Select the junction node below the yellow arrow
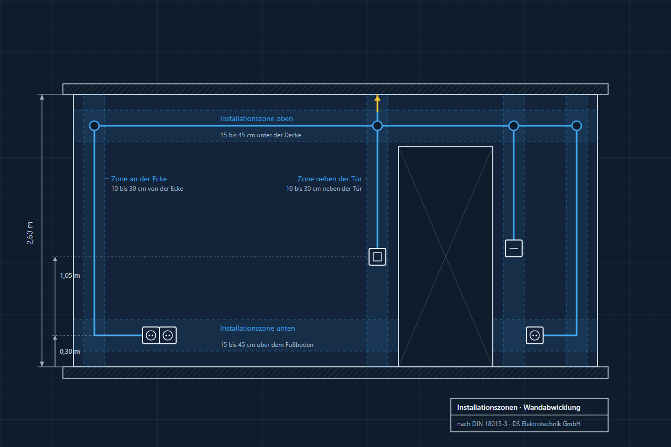 click(377, 126)
